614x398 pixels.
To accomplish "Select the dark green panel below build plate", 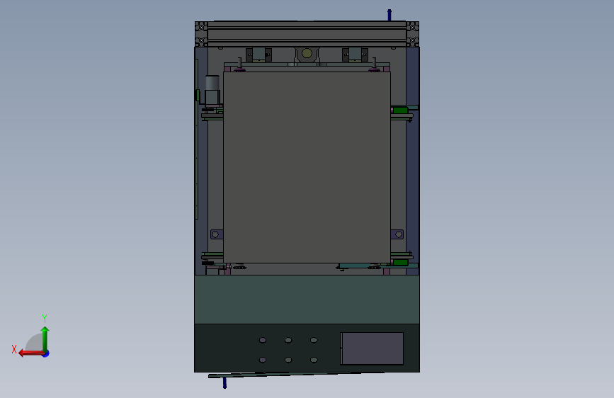I will (x=307, y=300).
